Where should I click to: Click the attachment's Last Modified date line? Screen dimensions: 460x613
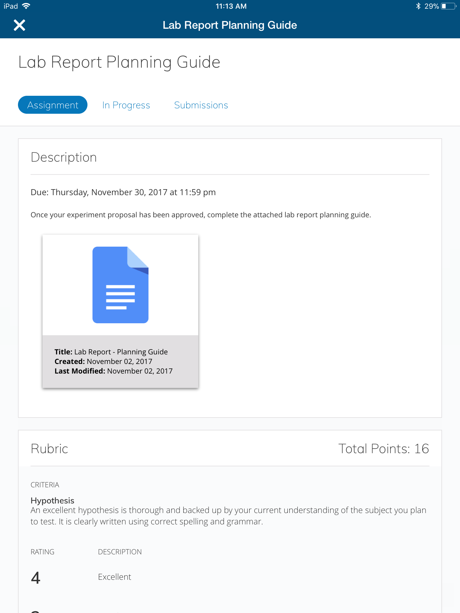(x=114, y=371)
